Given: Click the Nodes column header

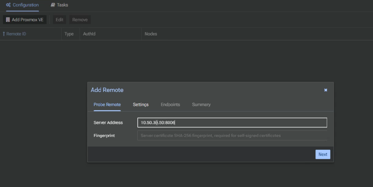Looking at the screenshot, I should (x=151, y=34).
